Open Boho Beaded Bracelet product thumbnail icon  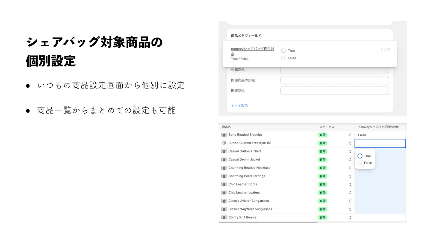click(x=224, y=135)
